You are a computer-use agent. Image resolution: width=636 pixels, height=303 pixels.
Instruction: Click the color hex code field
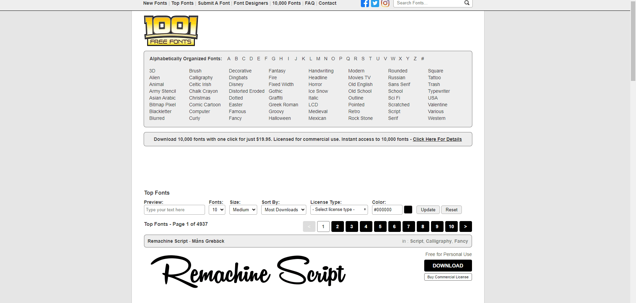tap(387, 210)
